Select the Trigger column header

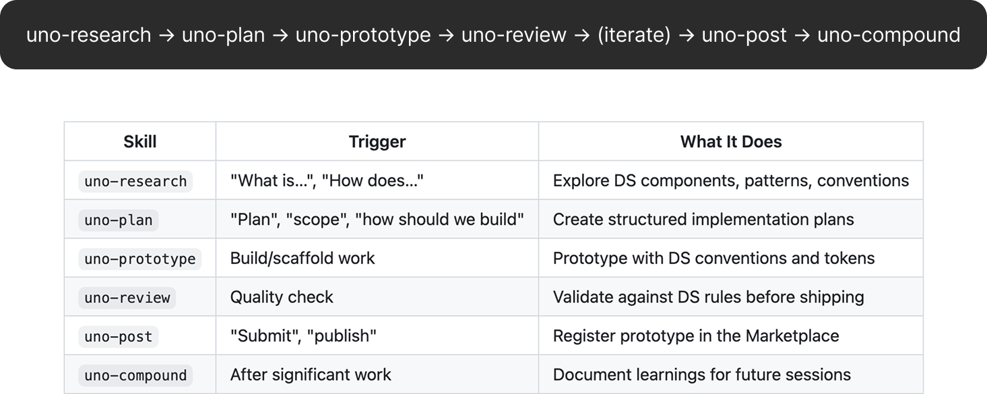click(377, 141)
